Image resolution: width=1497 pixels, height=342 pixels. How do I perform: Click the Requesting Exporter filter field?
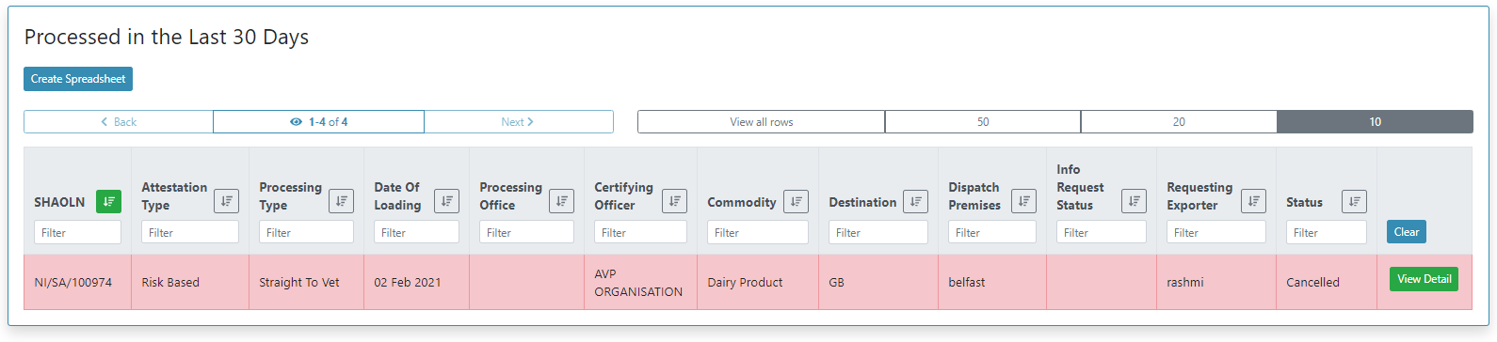pyautogui.click(x=1216, y=232)
